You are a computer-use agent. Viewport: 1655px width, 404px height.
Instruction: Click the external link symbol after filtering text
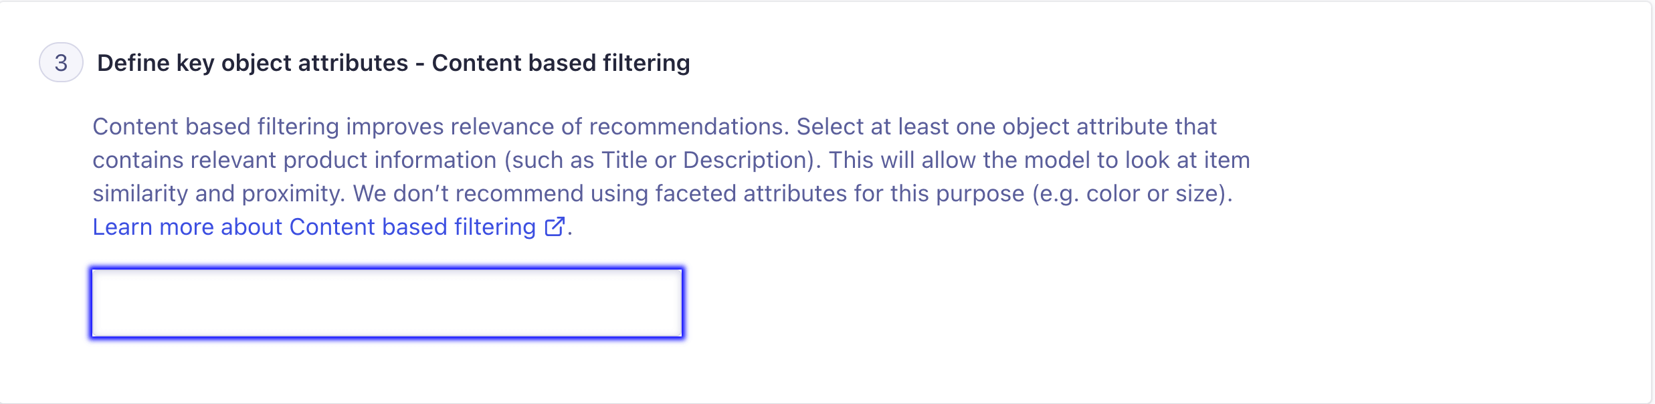tap(553, 227)
